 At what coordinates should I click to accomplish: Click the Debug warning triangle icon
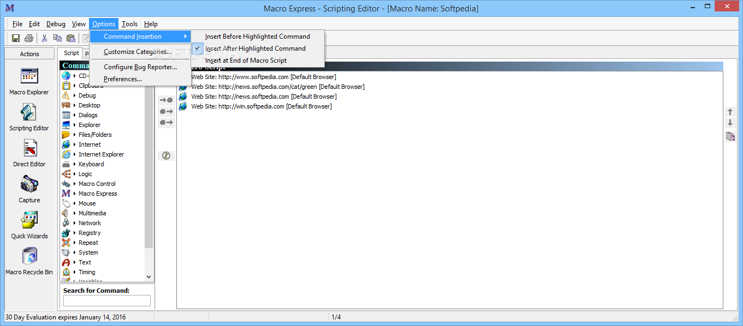(x=66, y=95)
